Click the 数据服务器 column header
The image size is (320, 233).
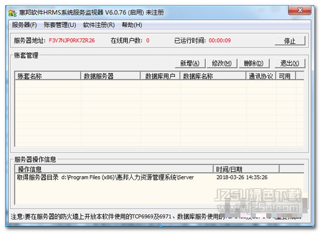click(x=111, y=76)
